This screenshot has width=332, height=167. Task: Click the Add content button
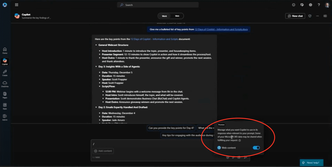[103, 151]
